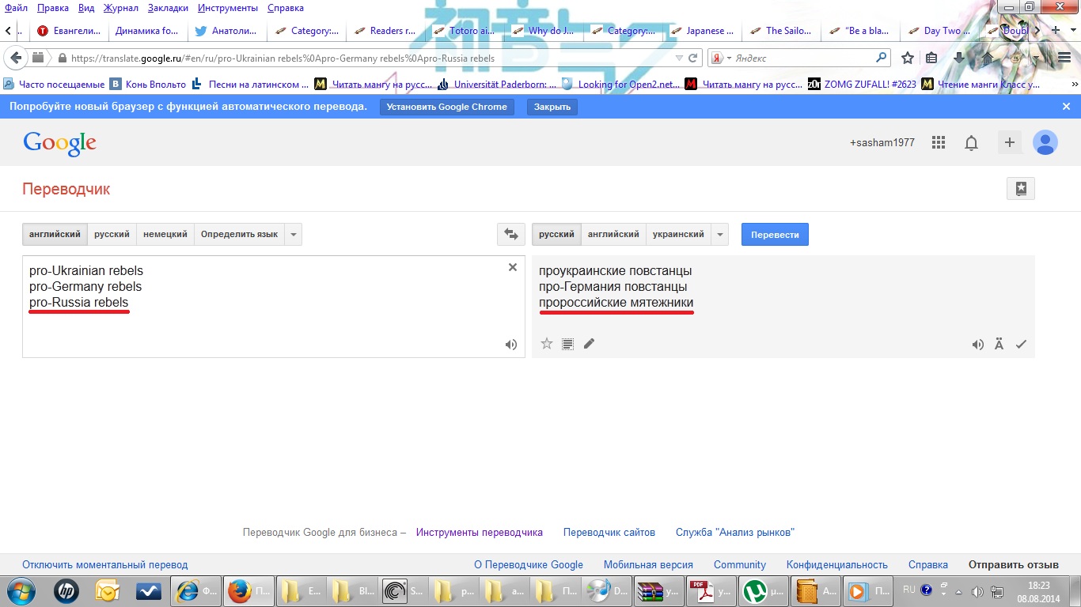Show transliteration with the Ä icon
The height and width of the screenshot is (607, 1081).
(999, 345)
